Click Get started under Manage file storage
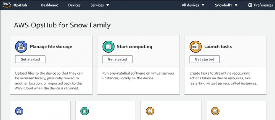 (x=30, y=59)
